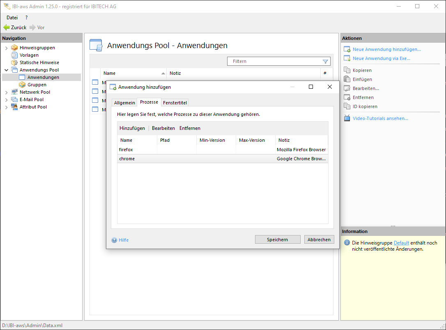This screenshot has height=330, width=446.
Task: Click the Attribut Pool icon
Action: pyautogui.click(x=14, y=107)
